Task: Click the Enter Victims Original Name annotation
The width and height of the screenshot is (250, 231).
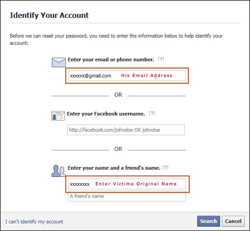Action: click(136, 184)
